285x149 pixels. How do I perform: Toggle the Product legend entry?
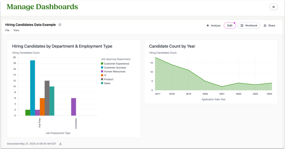[107, 79]
